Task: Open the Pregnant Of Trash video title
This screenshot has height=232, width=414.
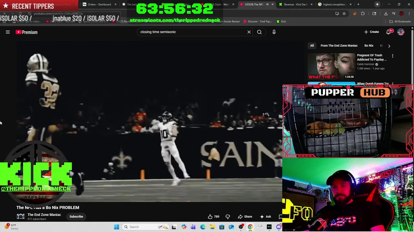Action: pos(372,57)
